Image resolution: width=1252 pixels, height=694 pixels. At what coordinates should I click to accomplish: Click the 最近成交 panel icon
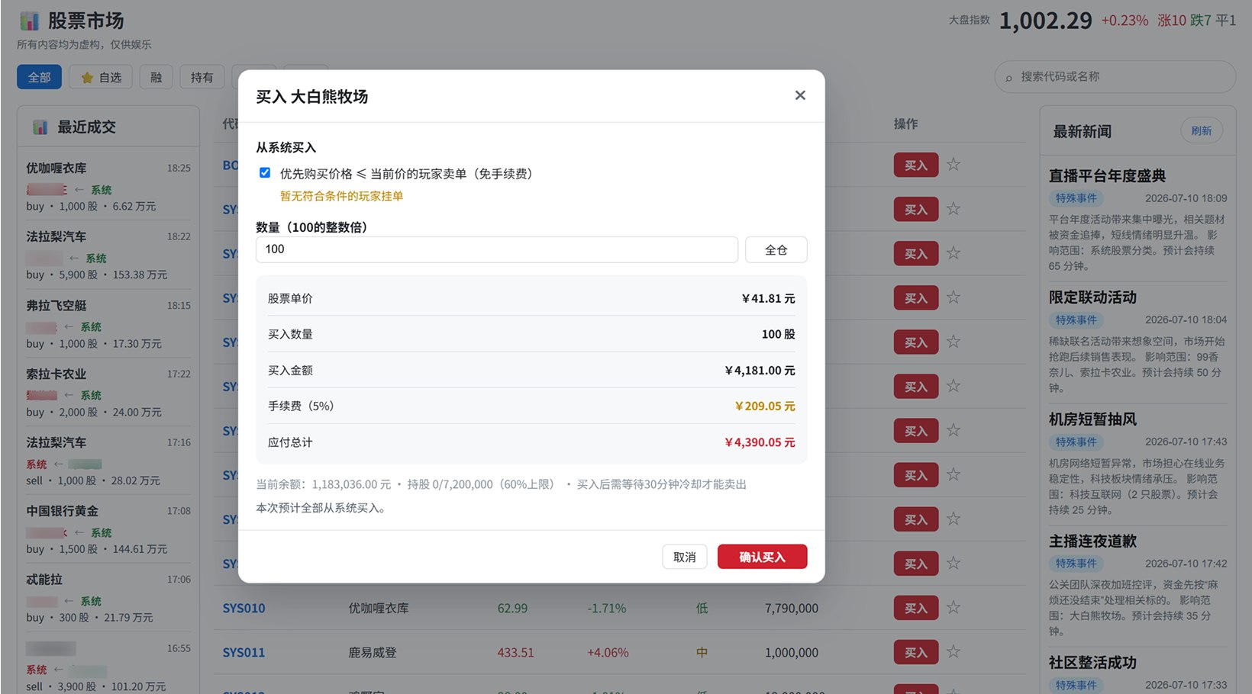point(40,127)
